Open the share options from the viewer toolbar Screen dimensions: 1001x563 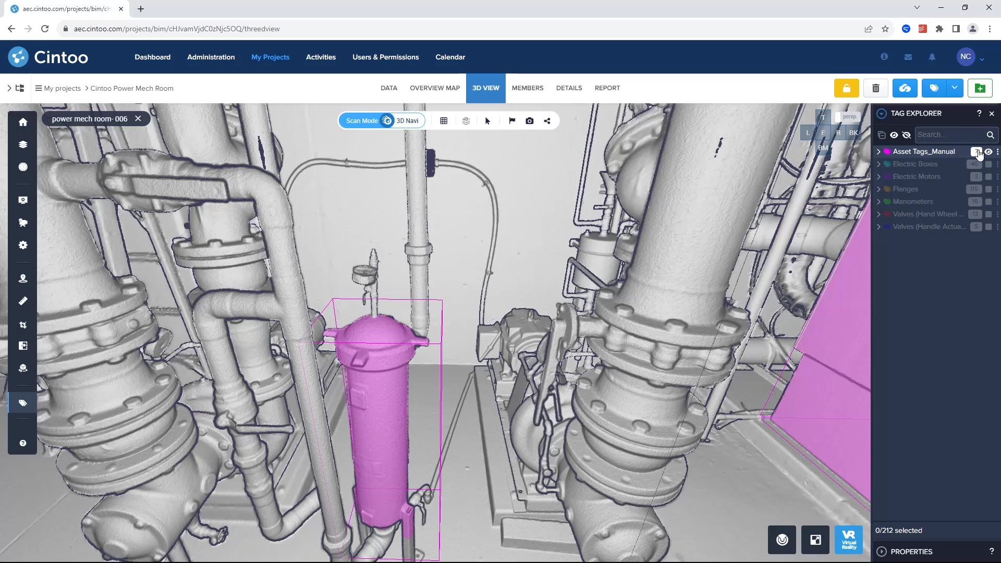coord(547,120)
